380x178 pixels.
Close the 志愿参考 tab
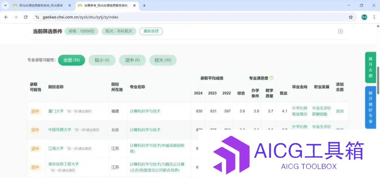click(134, 6)
